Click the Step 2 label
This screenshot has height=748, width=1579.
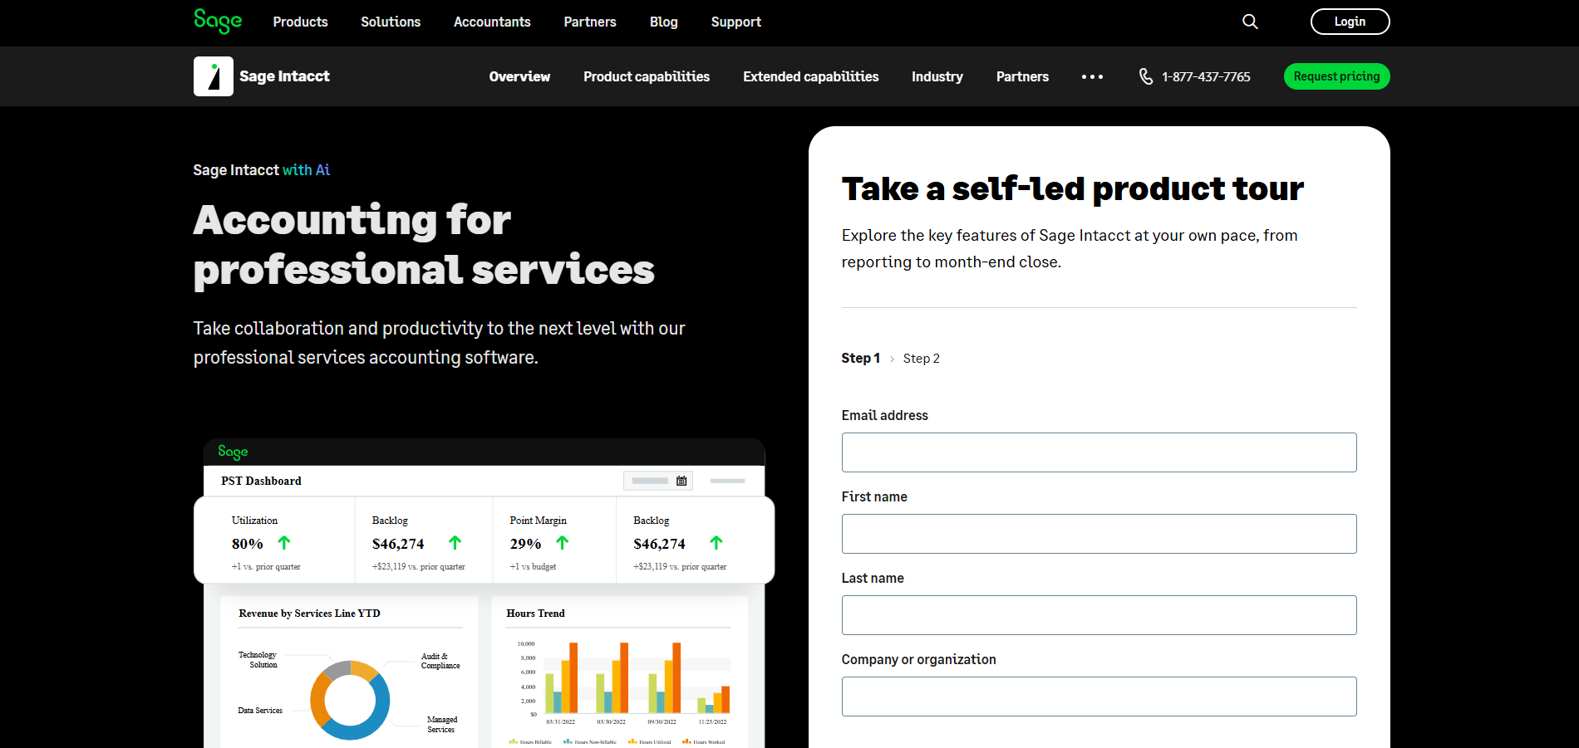(x=921, y=359)
